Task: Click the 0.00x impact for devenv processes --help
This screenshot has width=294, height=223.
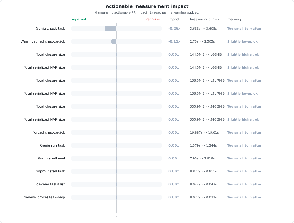Action: (x=174, y=197)
